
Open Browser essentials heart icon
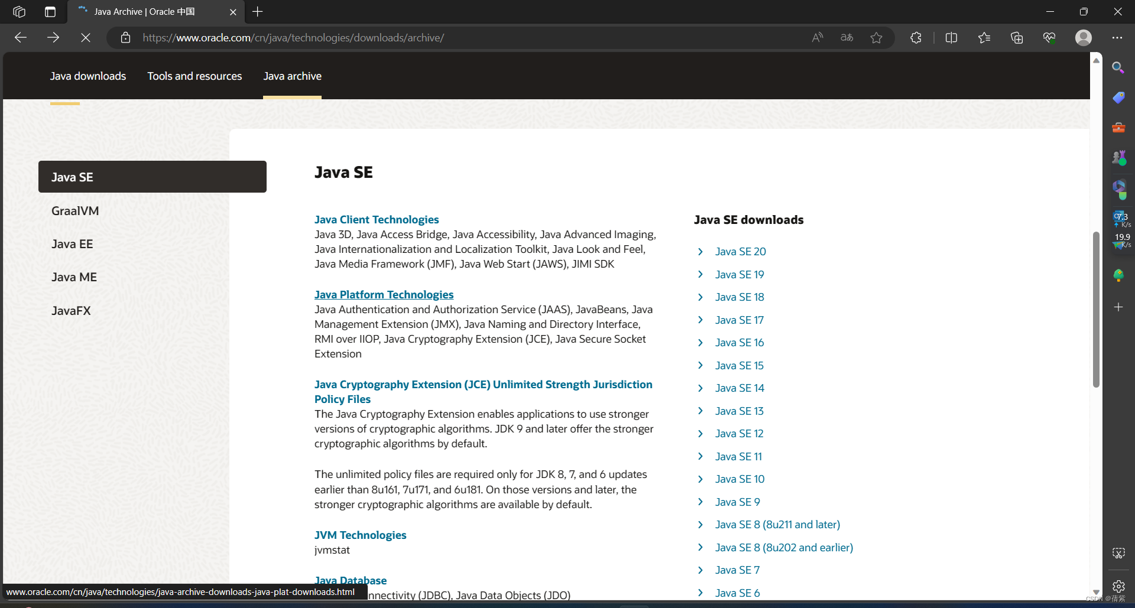(1049, 38)
